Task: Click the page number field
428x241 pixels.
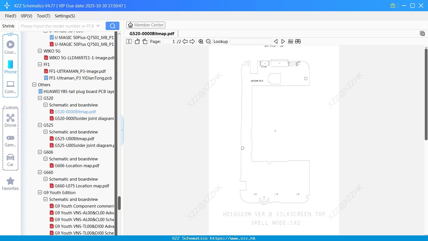Action: [169, 41]
